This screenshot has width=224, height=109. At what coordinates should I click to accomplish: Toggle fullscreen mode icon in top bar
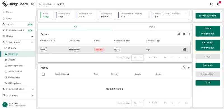click(211, 4)
